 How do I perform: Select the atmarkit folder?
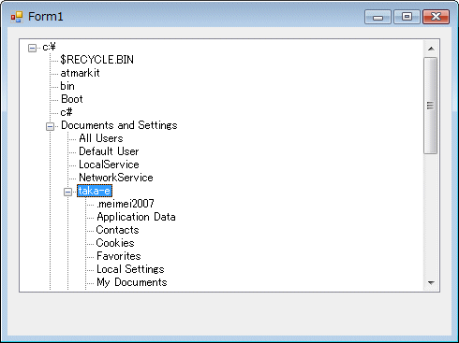point(80,73)
